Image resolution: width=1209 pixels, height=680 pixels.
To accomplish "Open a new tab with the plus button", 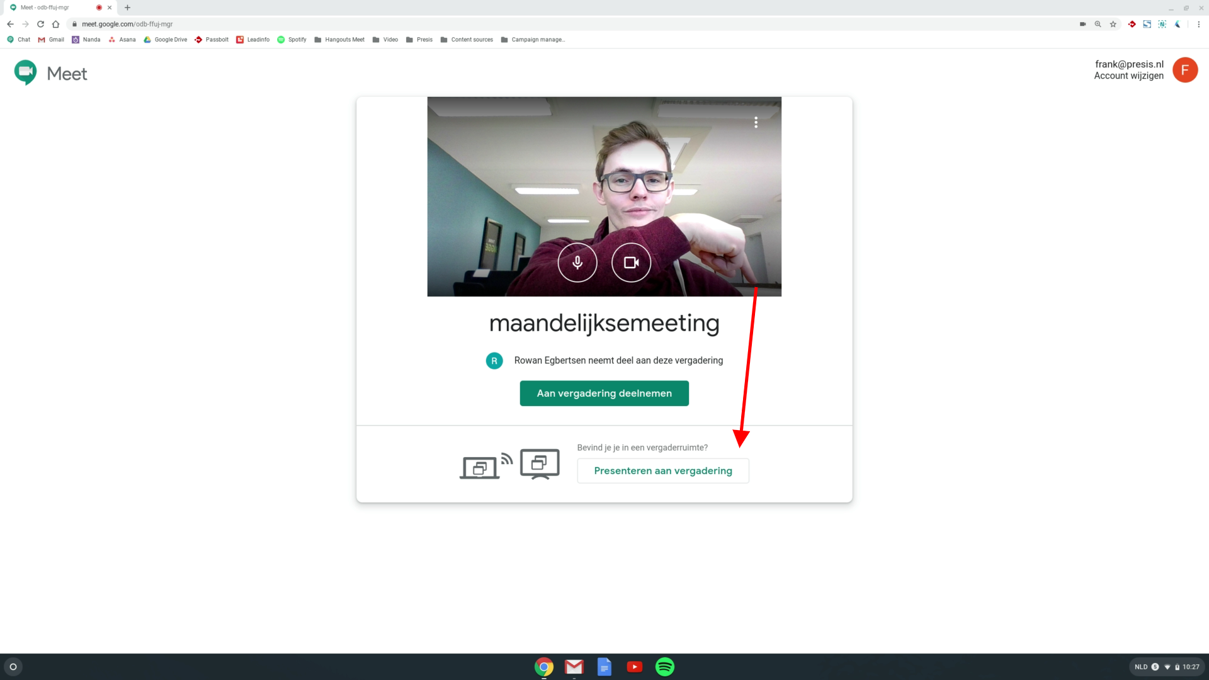I will point(127,8).
